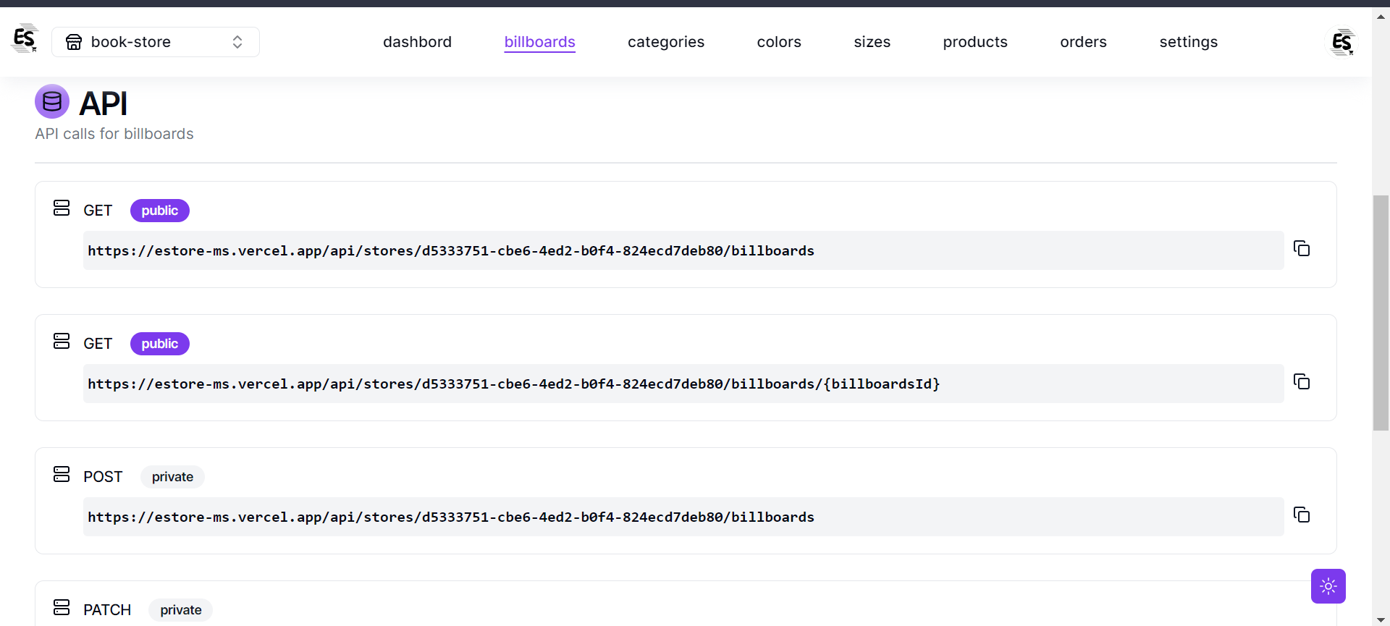
Task: Click the store switcher up-down chevrons
Action: point(237,42)
